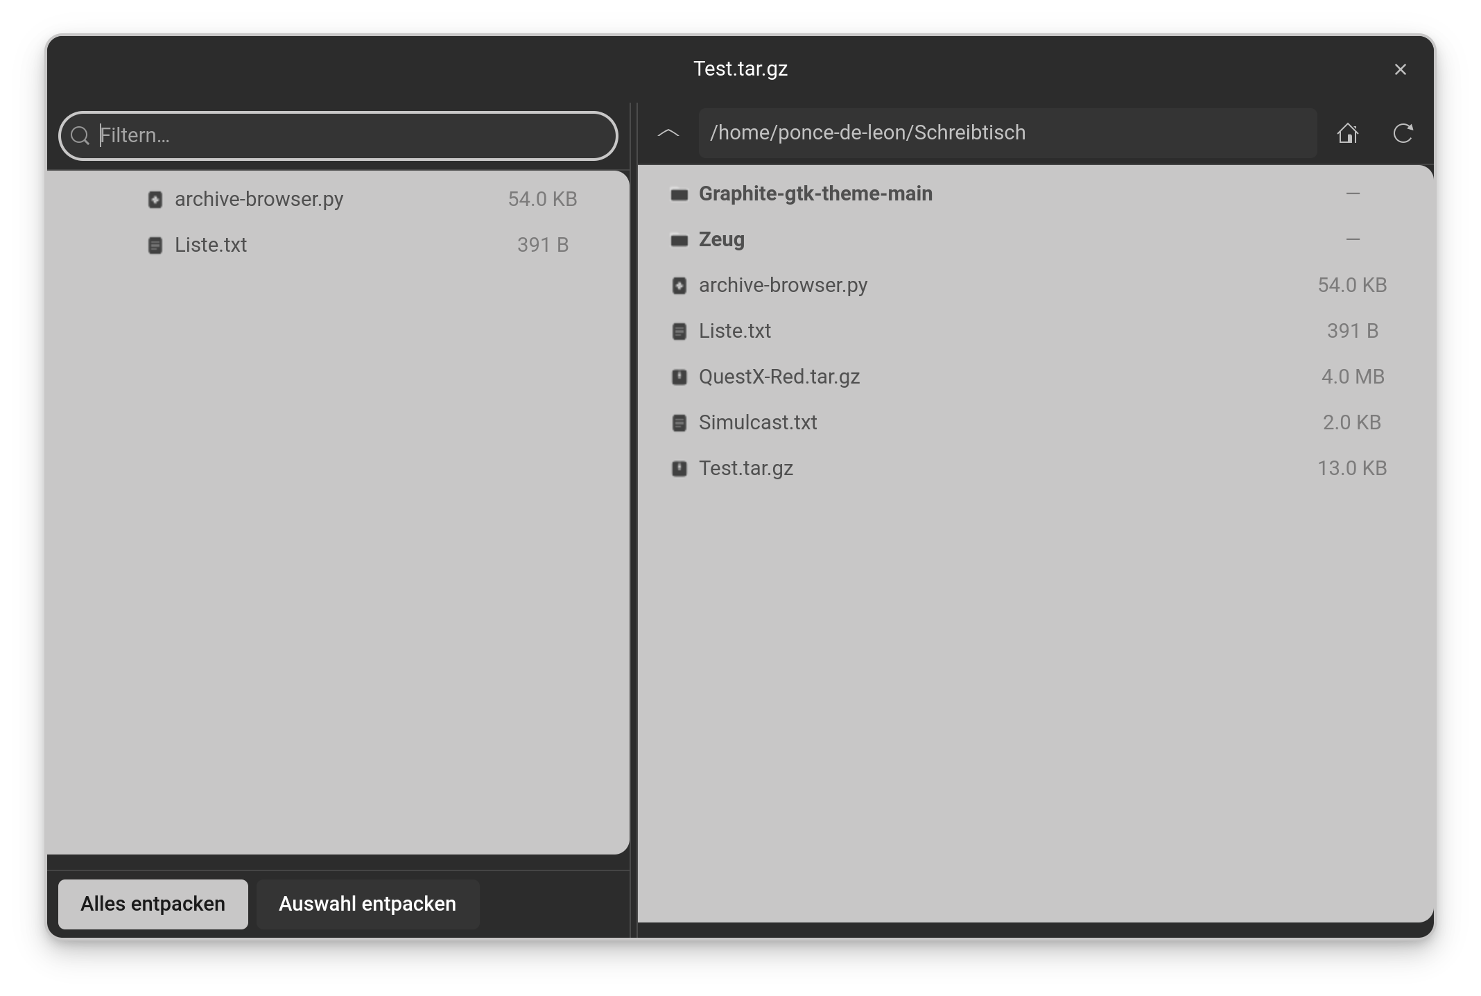
Task: Click the Graphite-gtk-theme-main folder icon
Action: [x=679, y=194]
